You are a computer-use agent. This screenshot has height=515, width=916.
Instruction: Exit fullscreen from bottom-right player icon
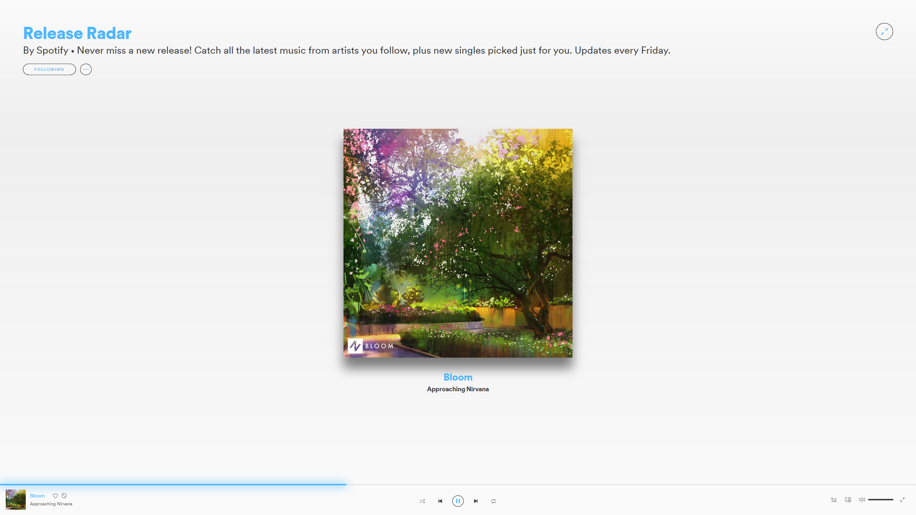(x=902, y=500)
